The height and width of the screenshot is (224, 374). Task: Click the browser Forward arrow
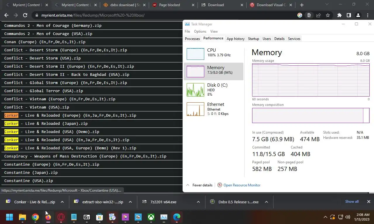click(16, 15)
